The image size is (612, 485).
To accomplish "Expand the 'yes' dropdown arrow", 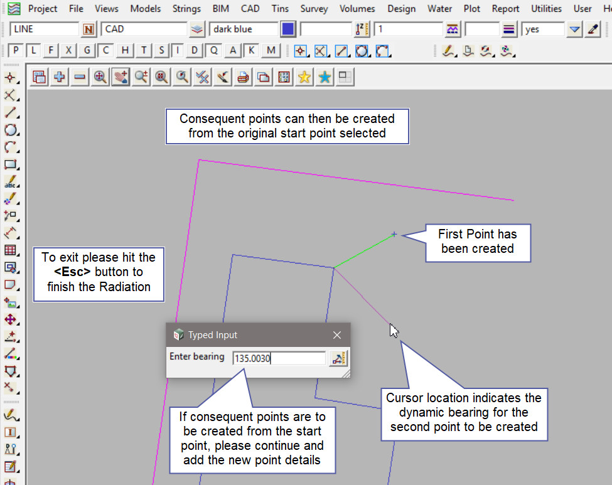I will coord(574,29).
